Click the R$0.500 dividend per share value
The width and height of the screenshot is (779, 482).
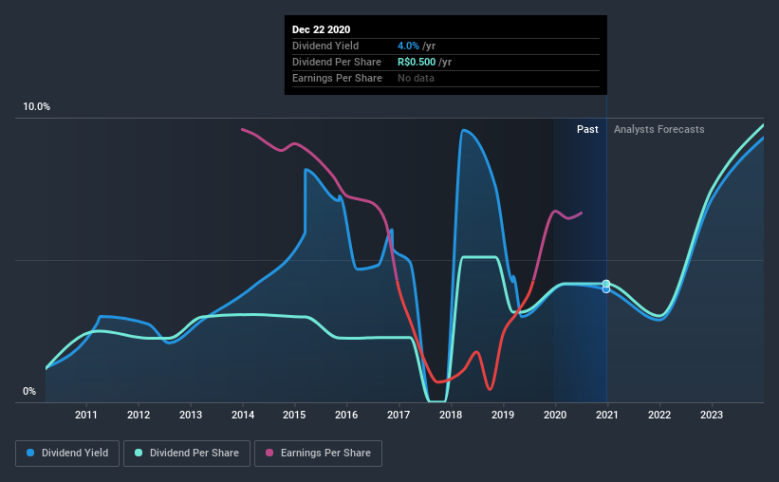click(417, 62)
